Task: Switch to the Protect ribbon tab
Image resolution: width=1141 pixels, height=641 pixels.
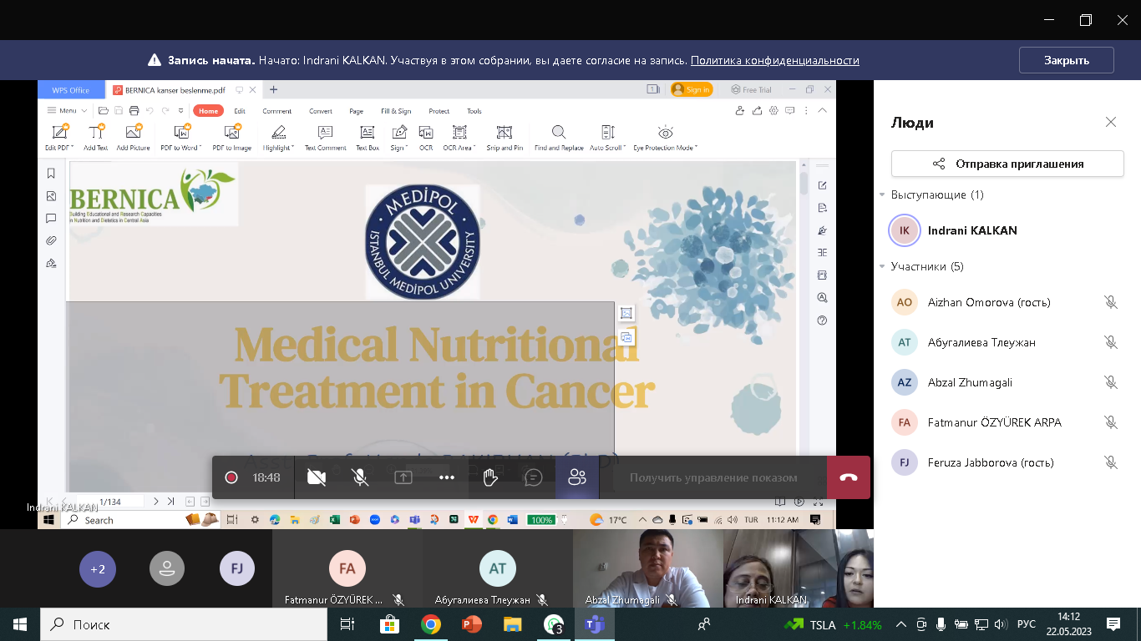Action: 439,110
